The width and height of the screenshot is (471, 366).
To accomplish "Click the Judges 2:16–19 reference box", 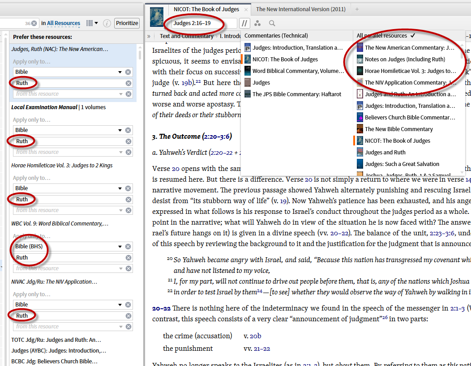I will [x=204, y=23].
